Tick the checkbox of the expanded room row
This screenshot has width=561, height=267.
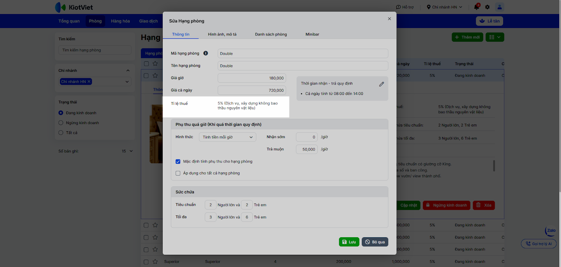146,75
